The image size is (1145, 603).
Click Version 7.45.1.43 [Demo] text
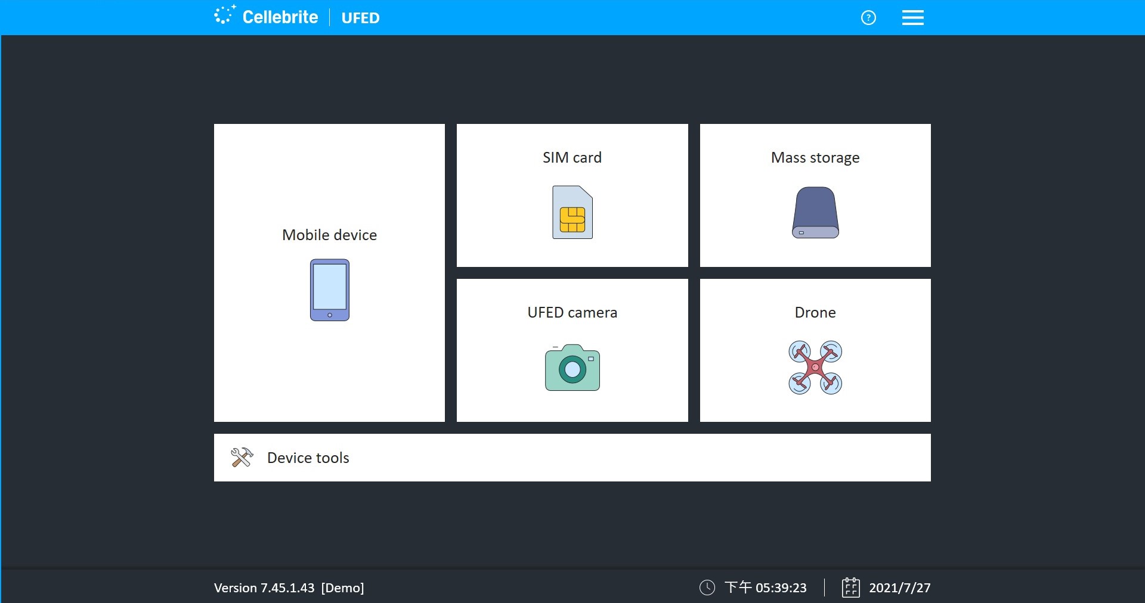tap(289, 588)
